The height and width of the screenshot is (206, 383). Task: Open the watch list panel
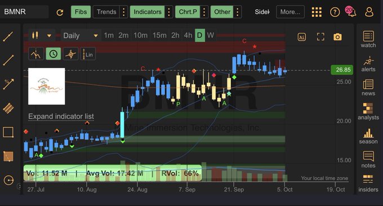pyautogui.click(x=368, y=39)
